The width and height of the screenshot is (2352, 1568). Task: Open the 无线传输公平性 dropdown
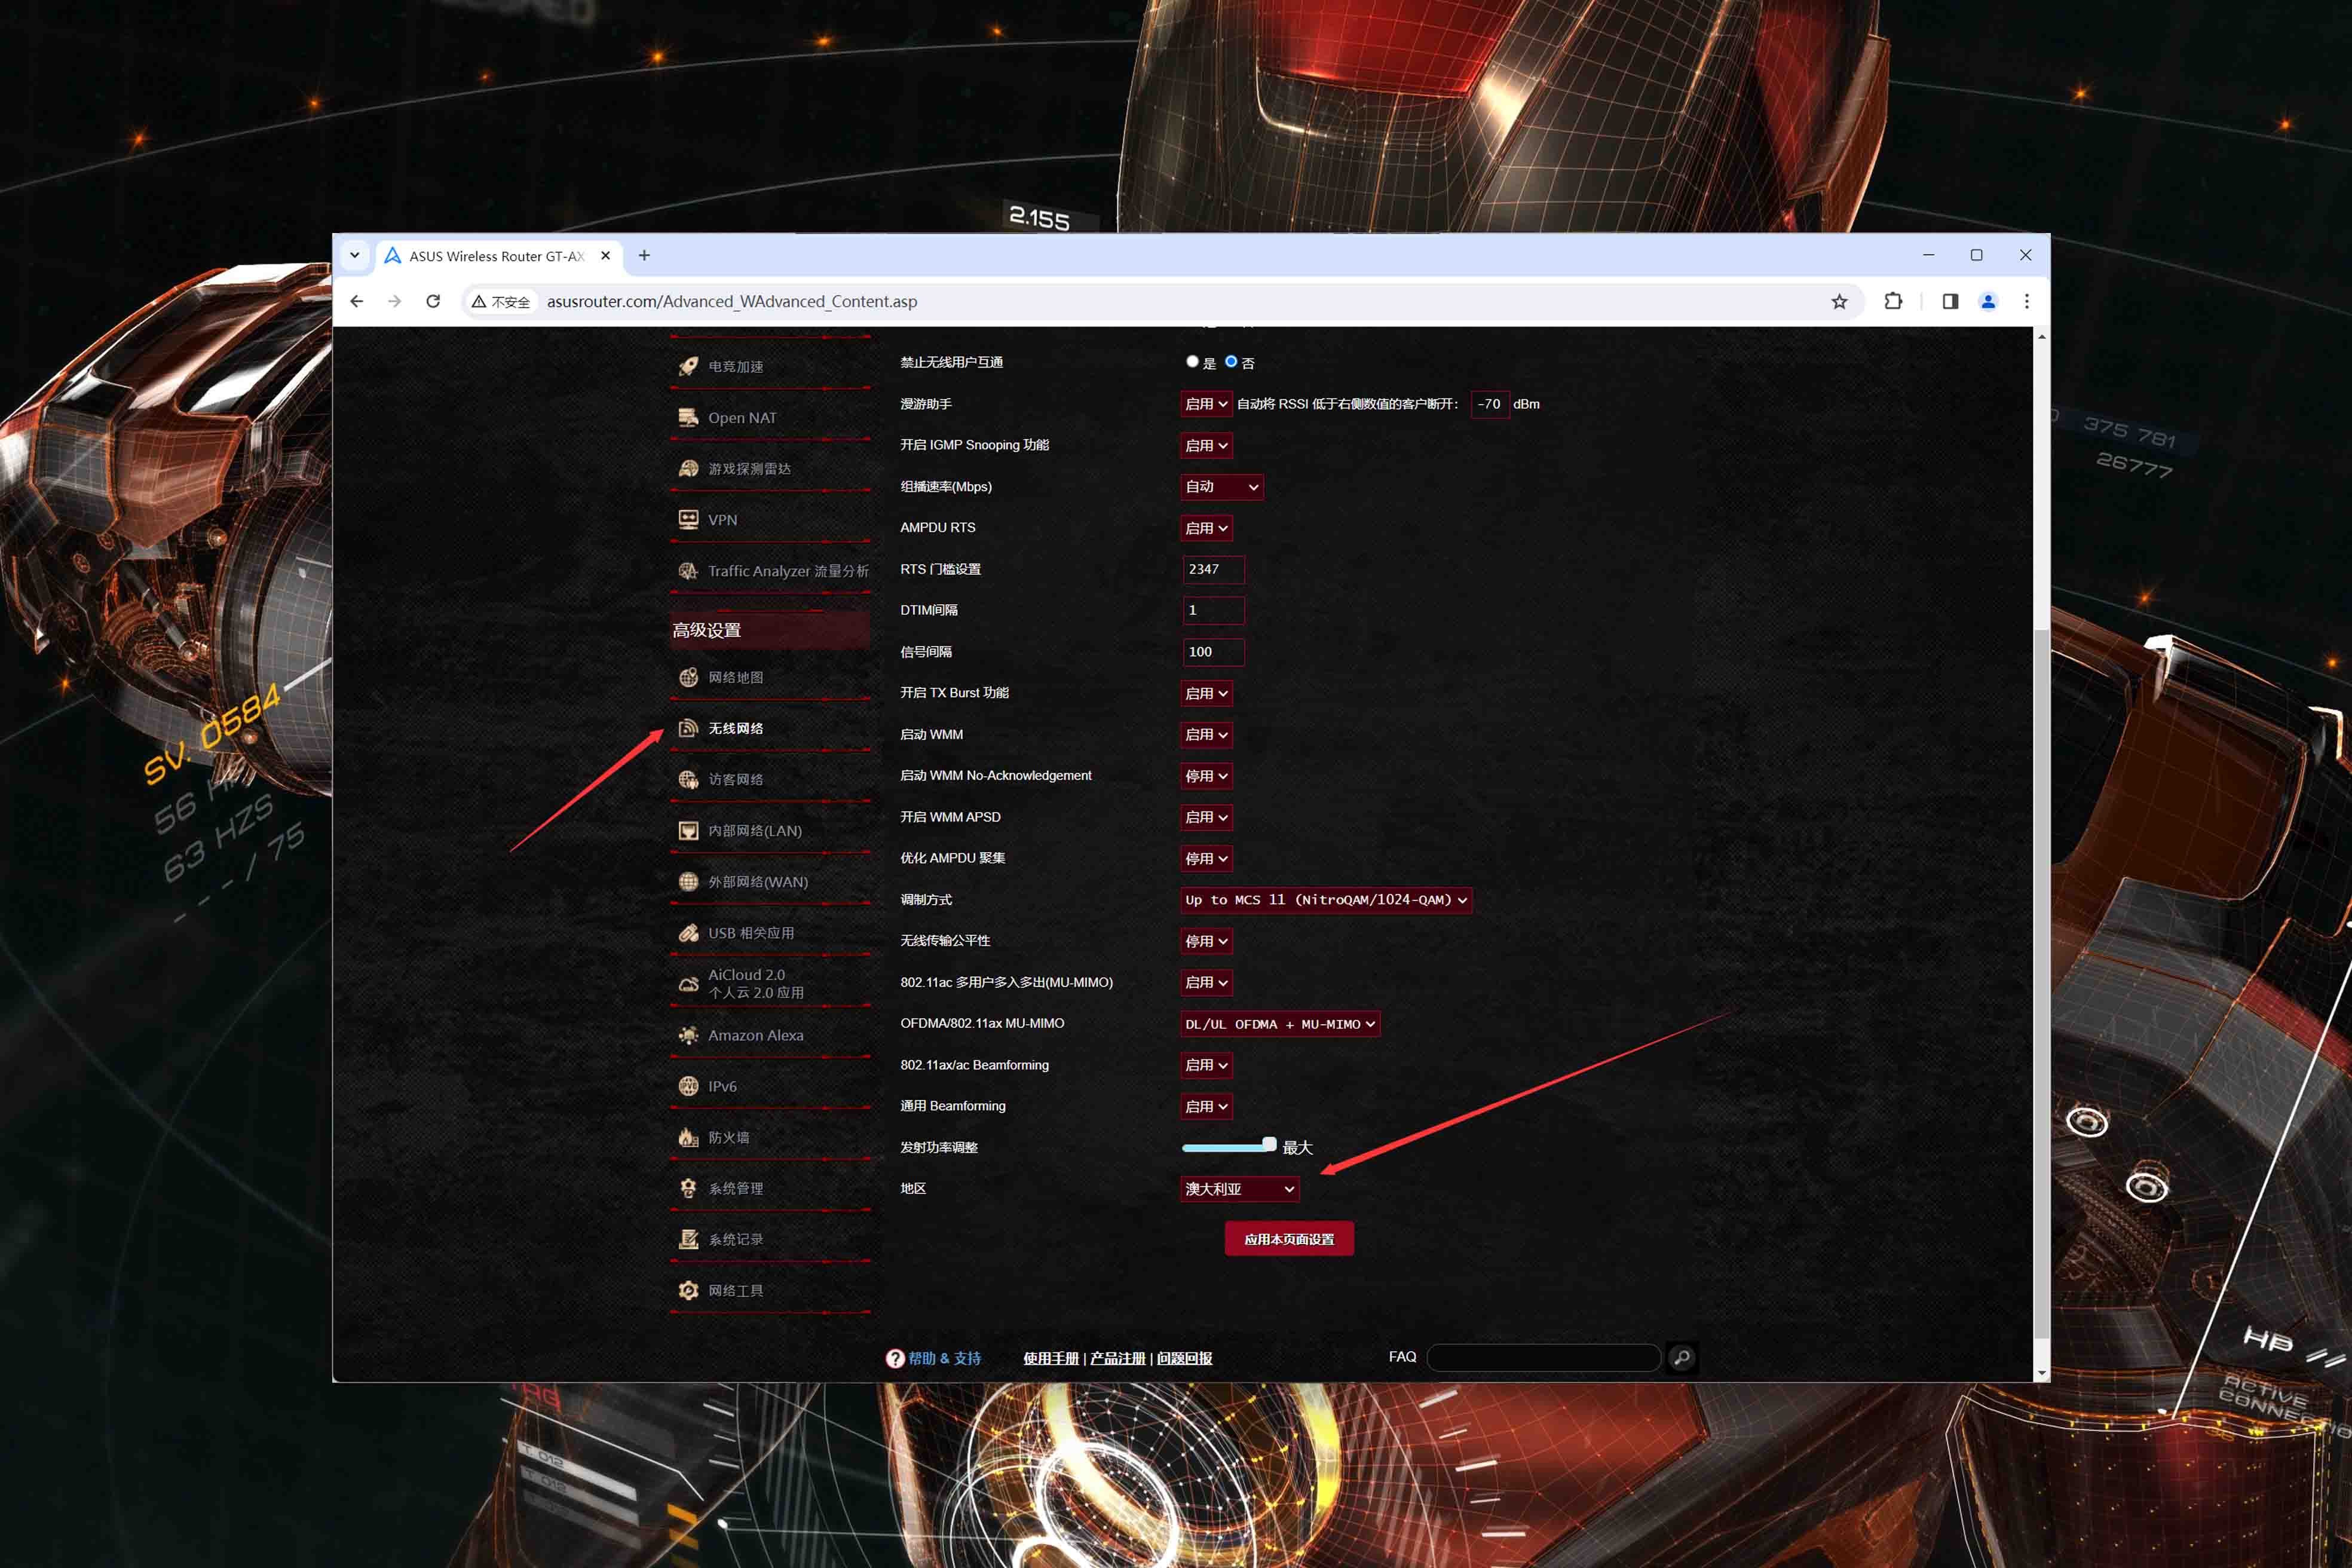coord(1206,941)
